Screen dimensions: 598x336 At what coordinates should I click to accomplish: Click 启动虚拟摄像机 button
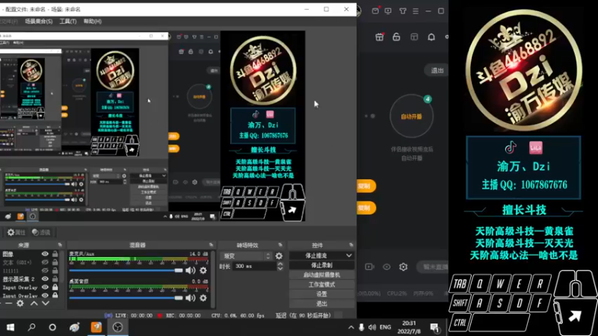[x=321, y=275]
